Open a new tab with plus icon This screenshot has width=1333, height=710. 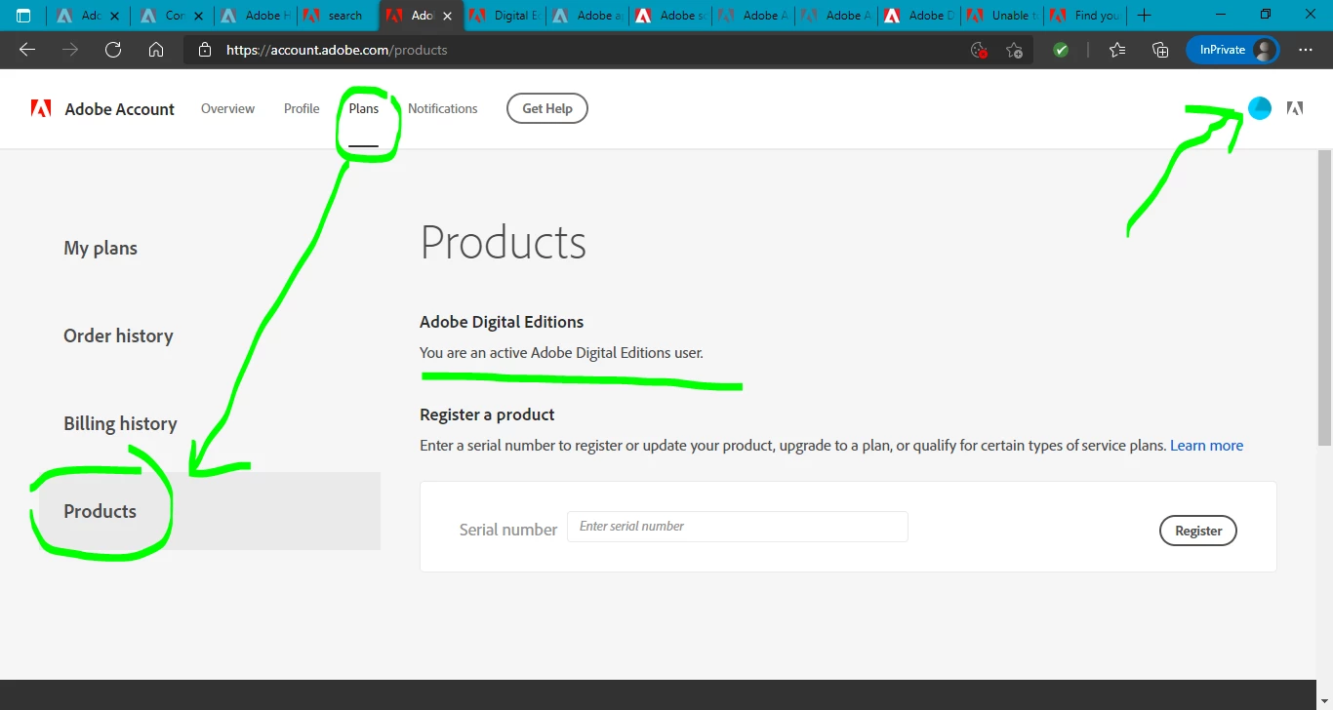(1145, 16)
